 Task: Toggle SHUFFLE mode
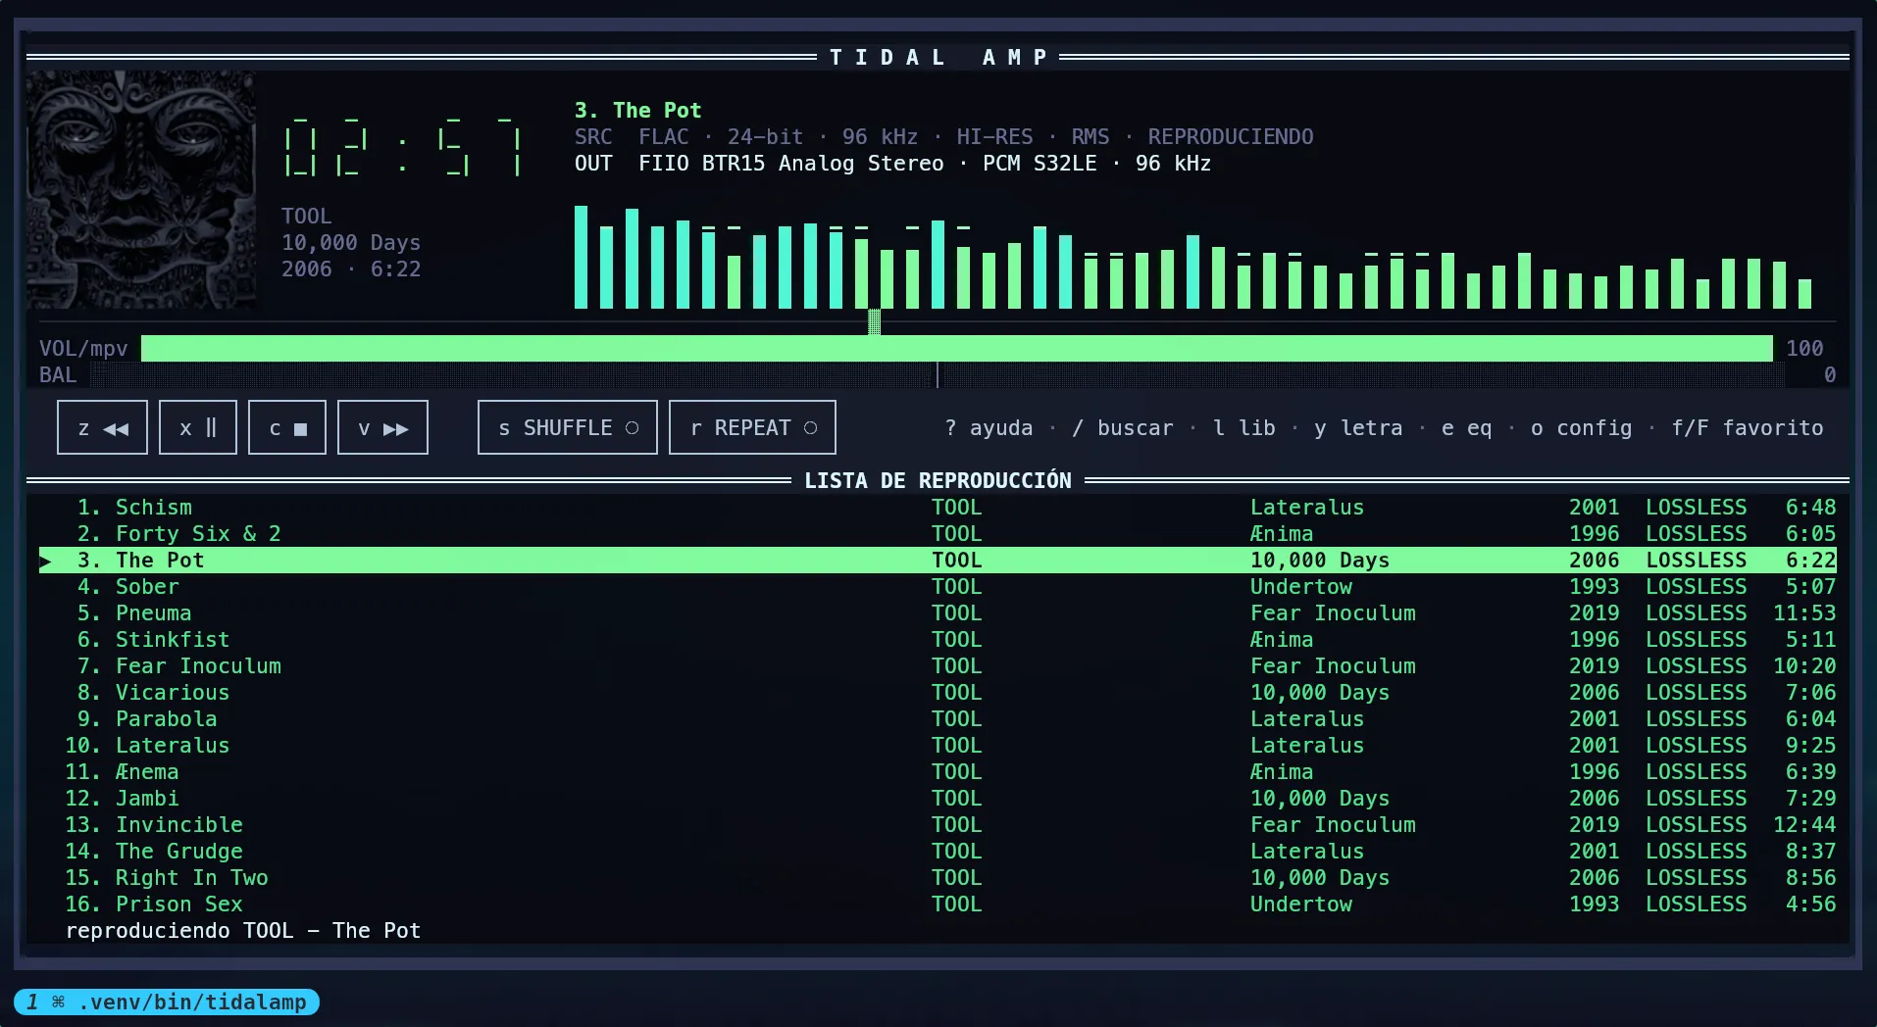[x=568, y=427]
